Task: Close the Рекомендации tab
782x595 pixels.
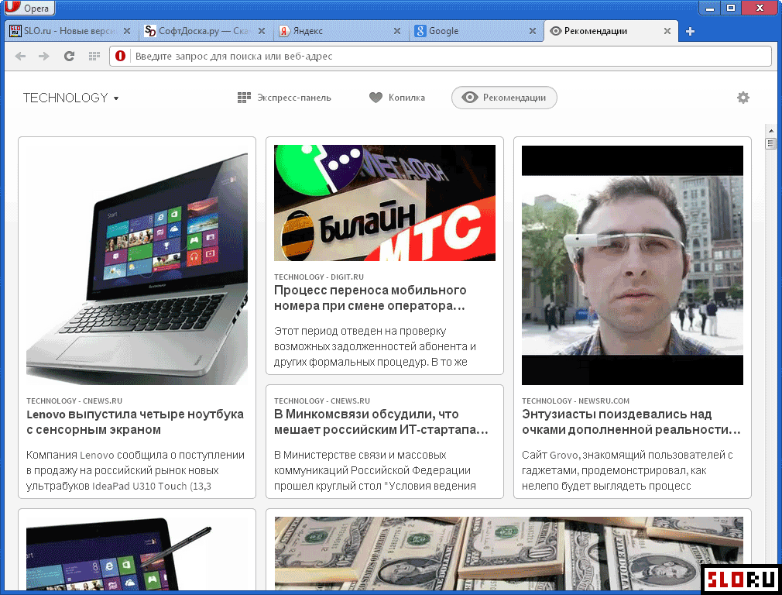Action: pyautogui.click(x=667, y=31)
